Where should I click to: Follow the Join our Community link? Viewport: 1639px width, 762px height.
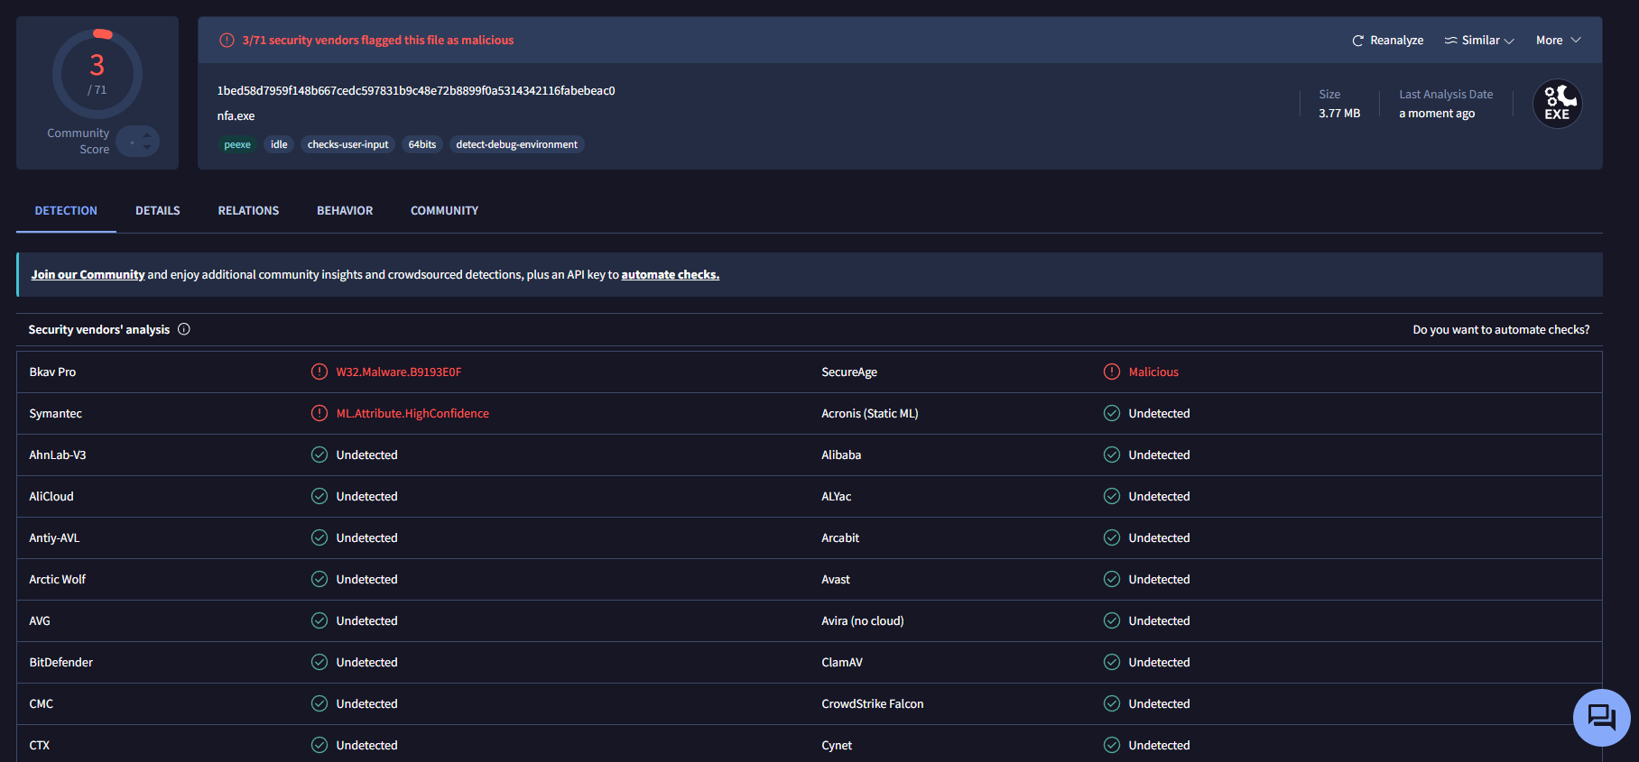click(88, 275)
